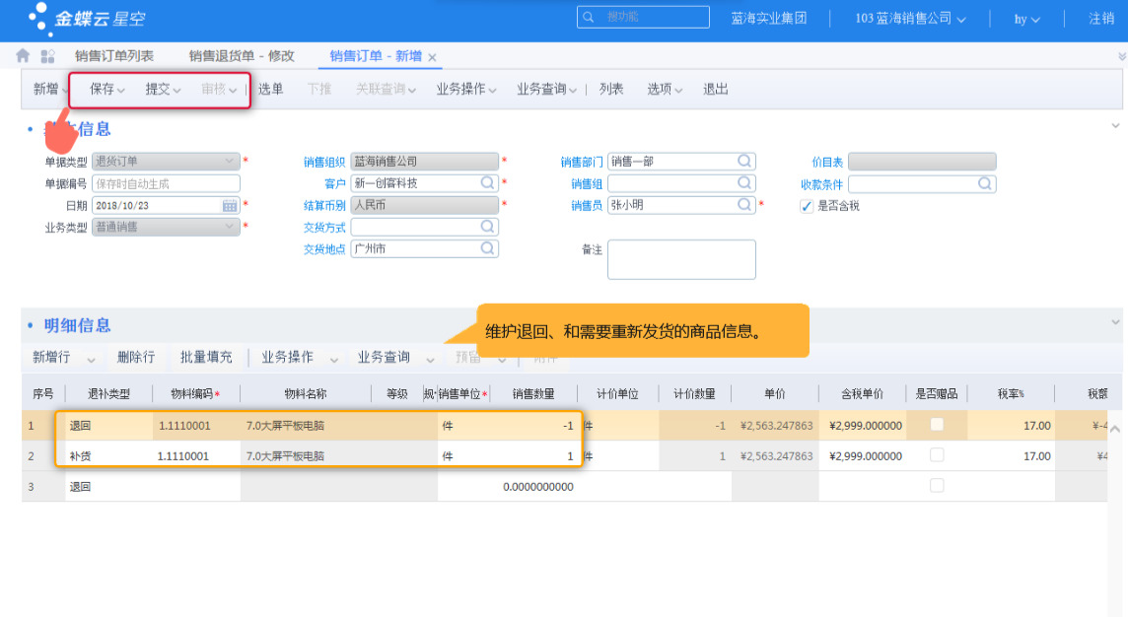The width and height of the screenshot is (1128, 617).
Task: Open the 业务类型 combo box
Action: tap(166, 227)
